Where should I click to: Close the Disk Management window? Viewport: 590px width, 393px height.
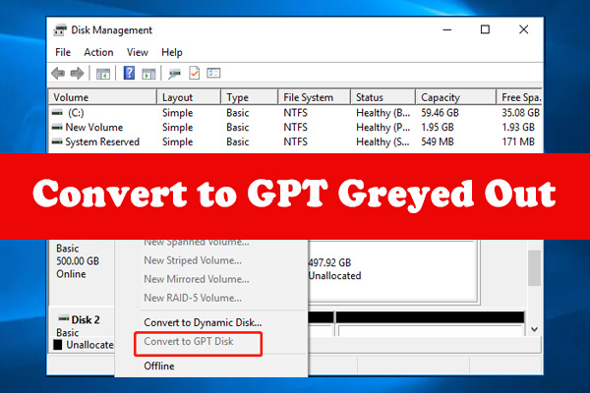pos(523,29)
